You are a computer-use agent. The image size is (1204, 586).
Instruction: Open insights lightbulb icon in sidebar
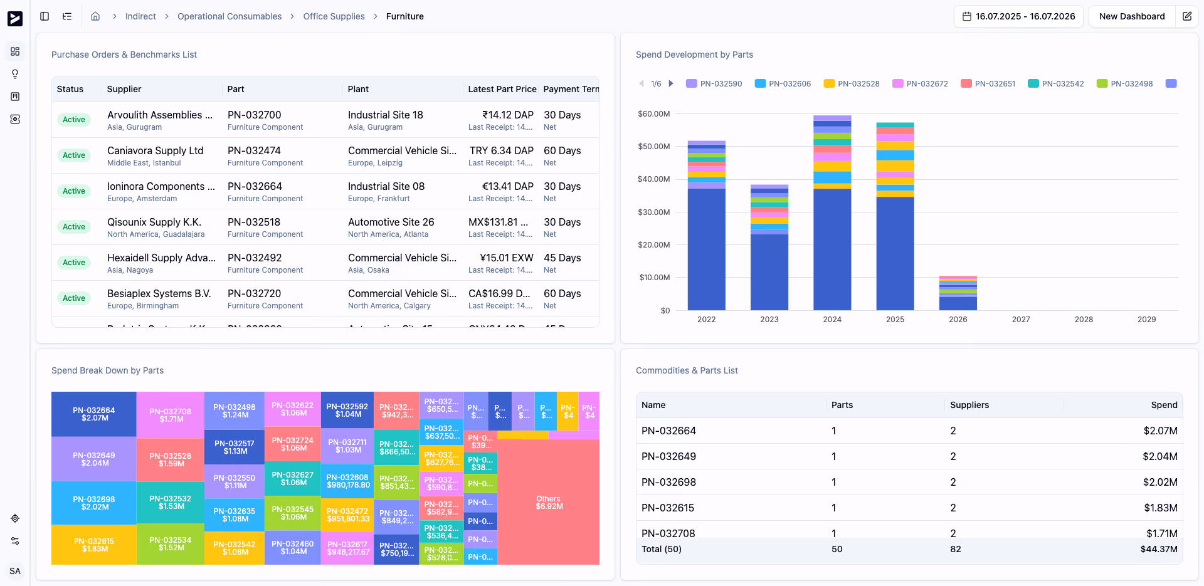tap(15, 74)
